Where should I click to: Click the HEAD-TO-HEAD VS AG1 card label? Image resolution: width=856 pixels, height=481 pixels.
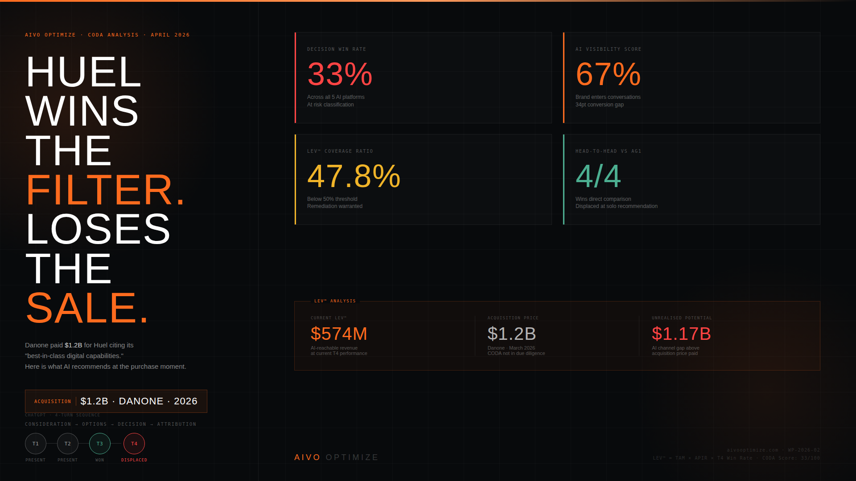pos(609,151)
